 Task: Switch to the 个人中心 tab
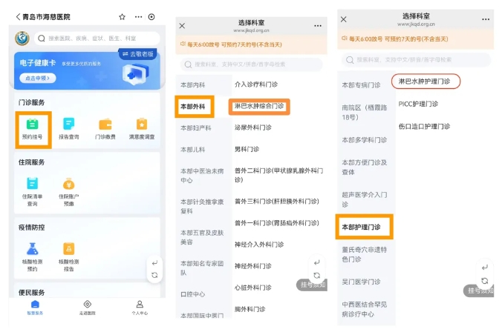140,308
